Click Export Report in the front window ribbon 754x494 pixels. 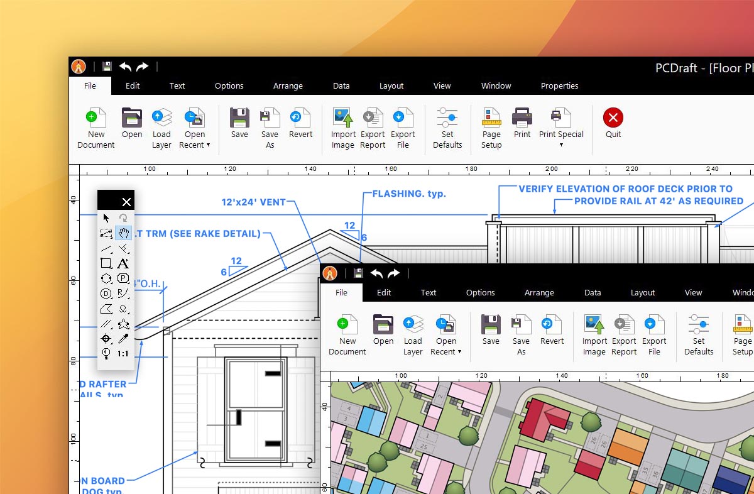coord(624,335)
